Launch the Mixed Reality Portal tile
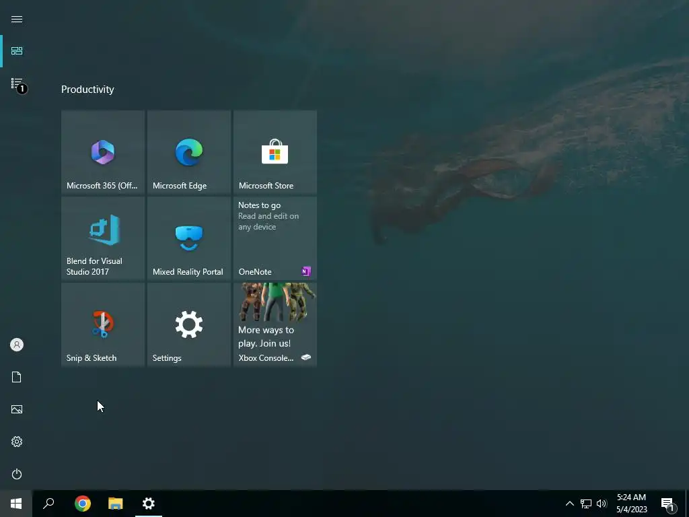The image size is (689, 517). click(x=189, y=238)
